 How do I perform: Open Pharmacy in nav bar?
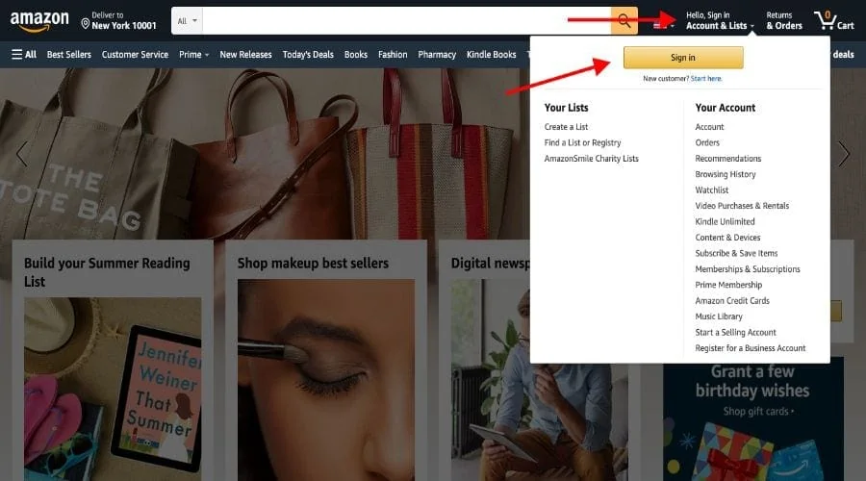coord(437,54)
